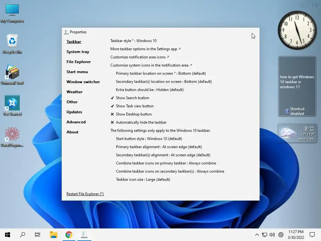
Task: Switch to the System tray section
Action: 78,52
